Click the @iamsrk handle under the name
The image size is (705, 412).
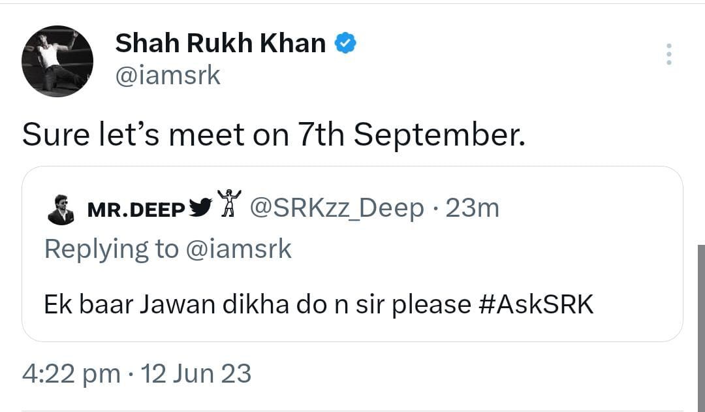click(x=168, y=76)
